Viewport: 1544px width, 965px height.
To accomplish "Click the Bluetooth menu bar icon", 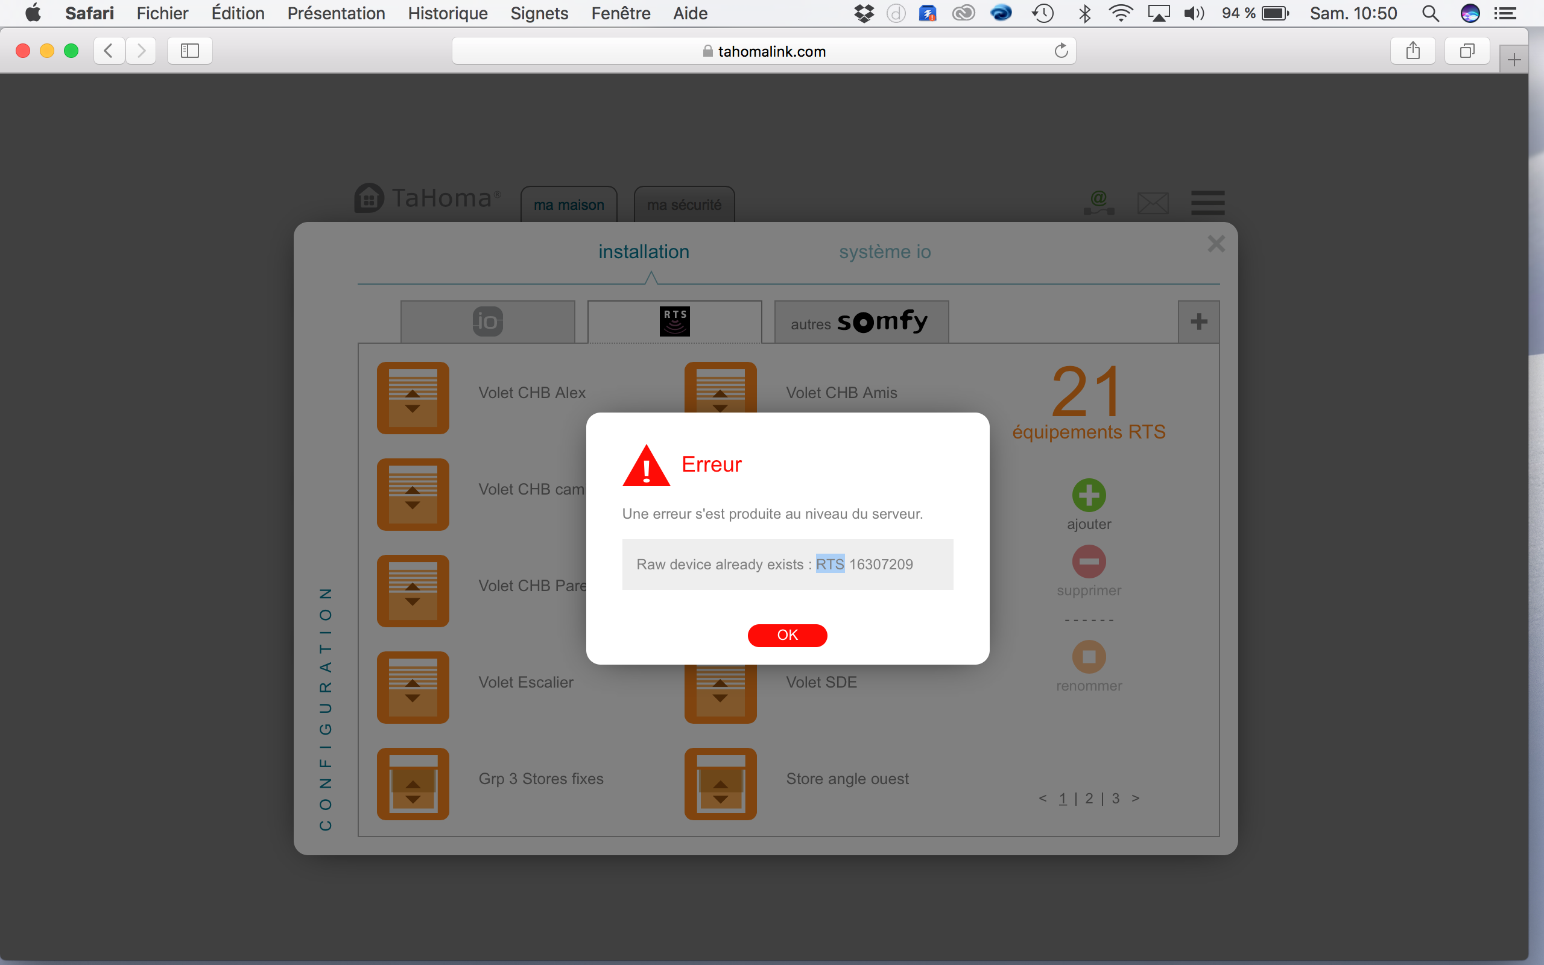I will click(x=1084, y=13).
